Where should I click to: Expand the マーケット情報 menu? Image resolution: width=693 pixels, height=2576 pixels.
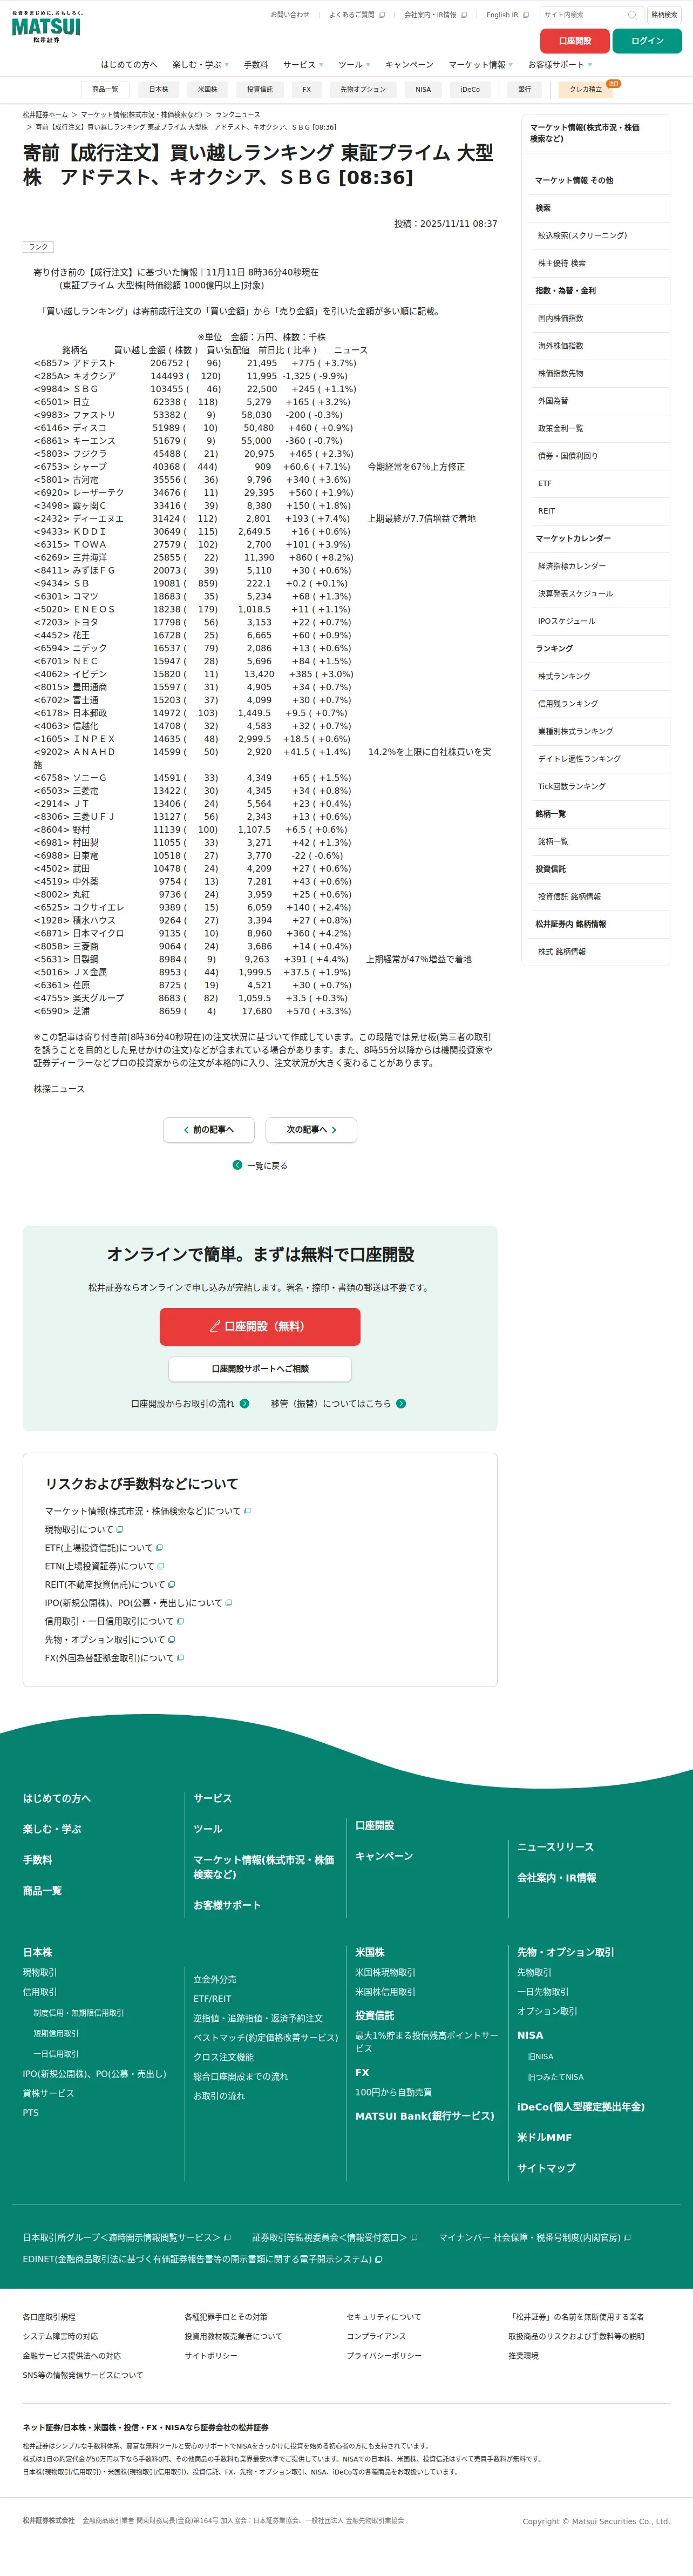[481, 65]
